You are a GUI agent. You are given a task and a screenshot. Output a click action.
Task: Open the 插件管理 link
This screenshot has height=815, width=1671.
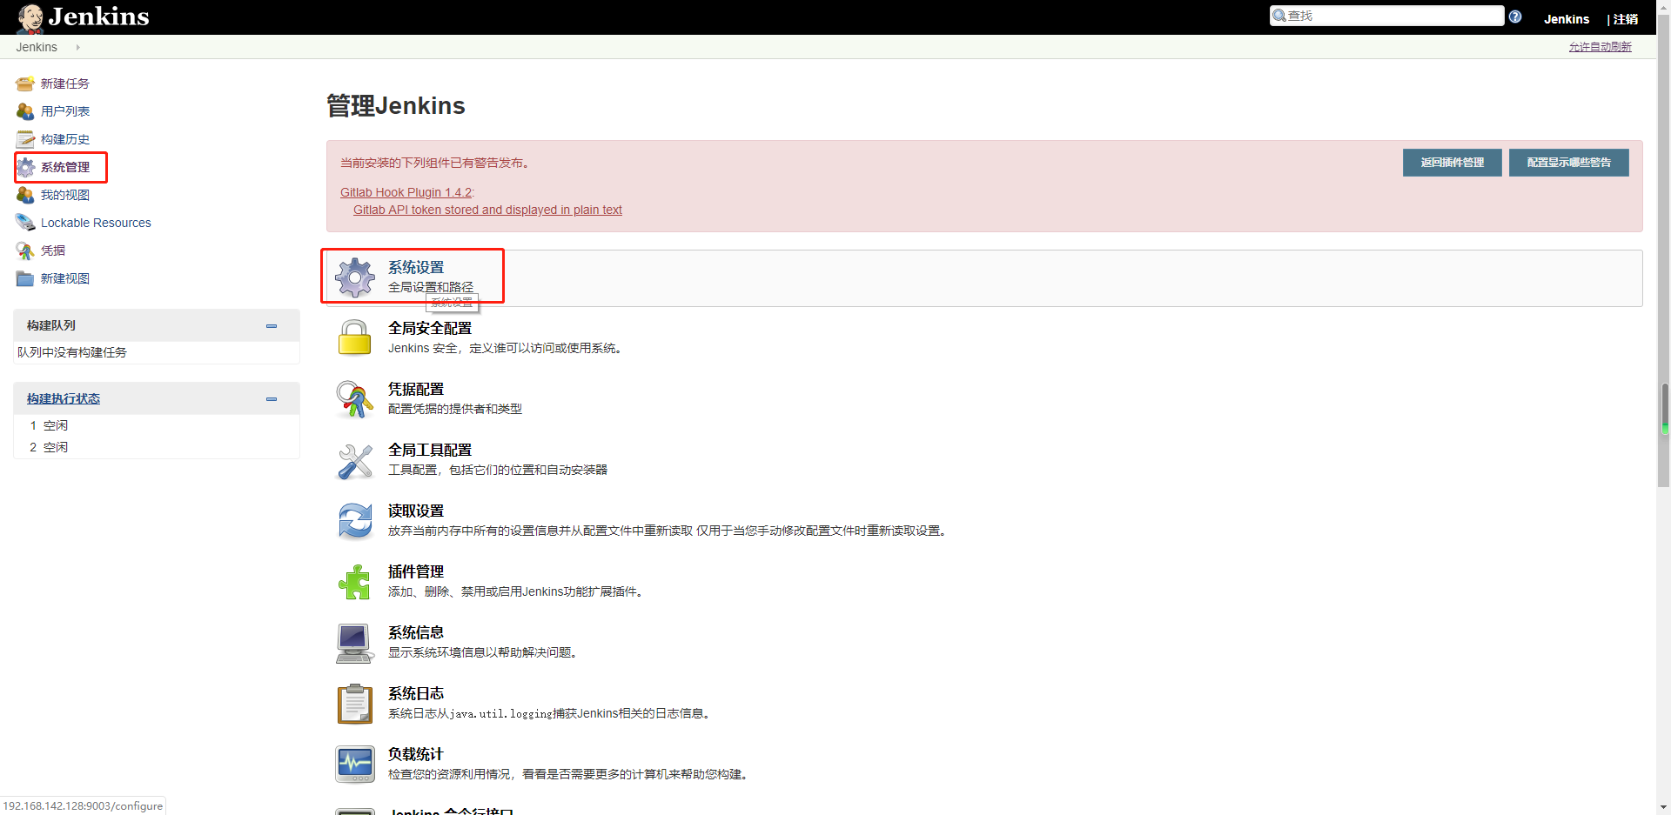tap(416, 571)
